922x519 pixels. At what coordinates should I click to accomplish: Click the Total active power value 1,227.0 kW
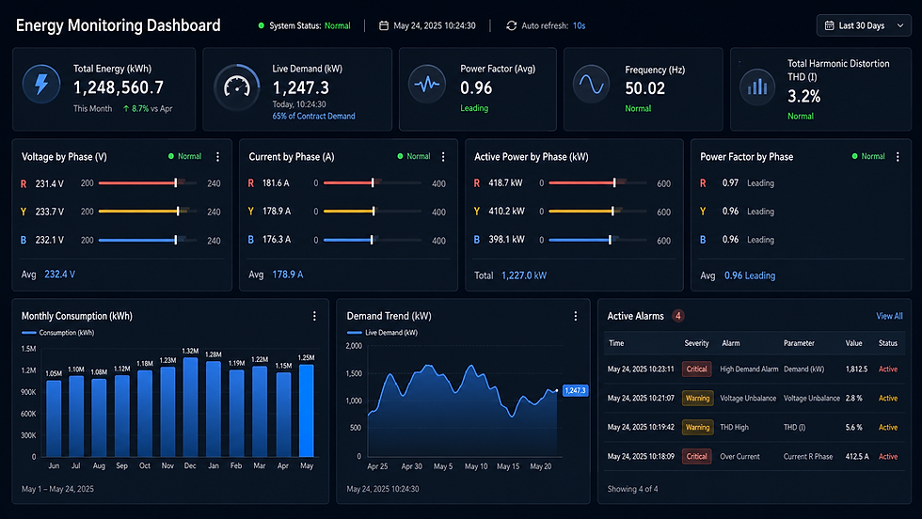tap(524, 275)
